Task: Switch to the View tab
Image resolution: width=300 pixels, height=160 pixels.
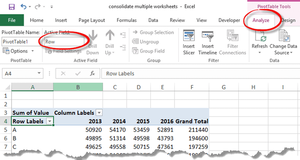Action: tap(201, 20)
